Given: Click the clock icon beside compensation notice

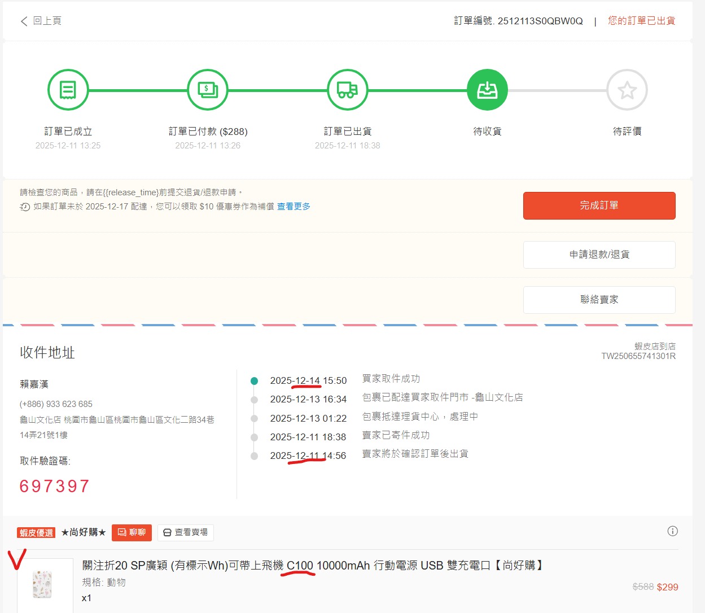Looking at the screenshot, I should pos(25,207).
